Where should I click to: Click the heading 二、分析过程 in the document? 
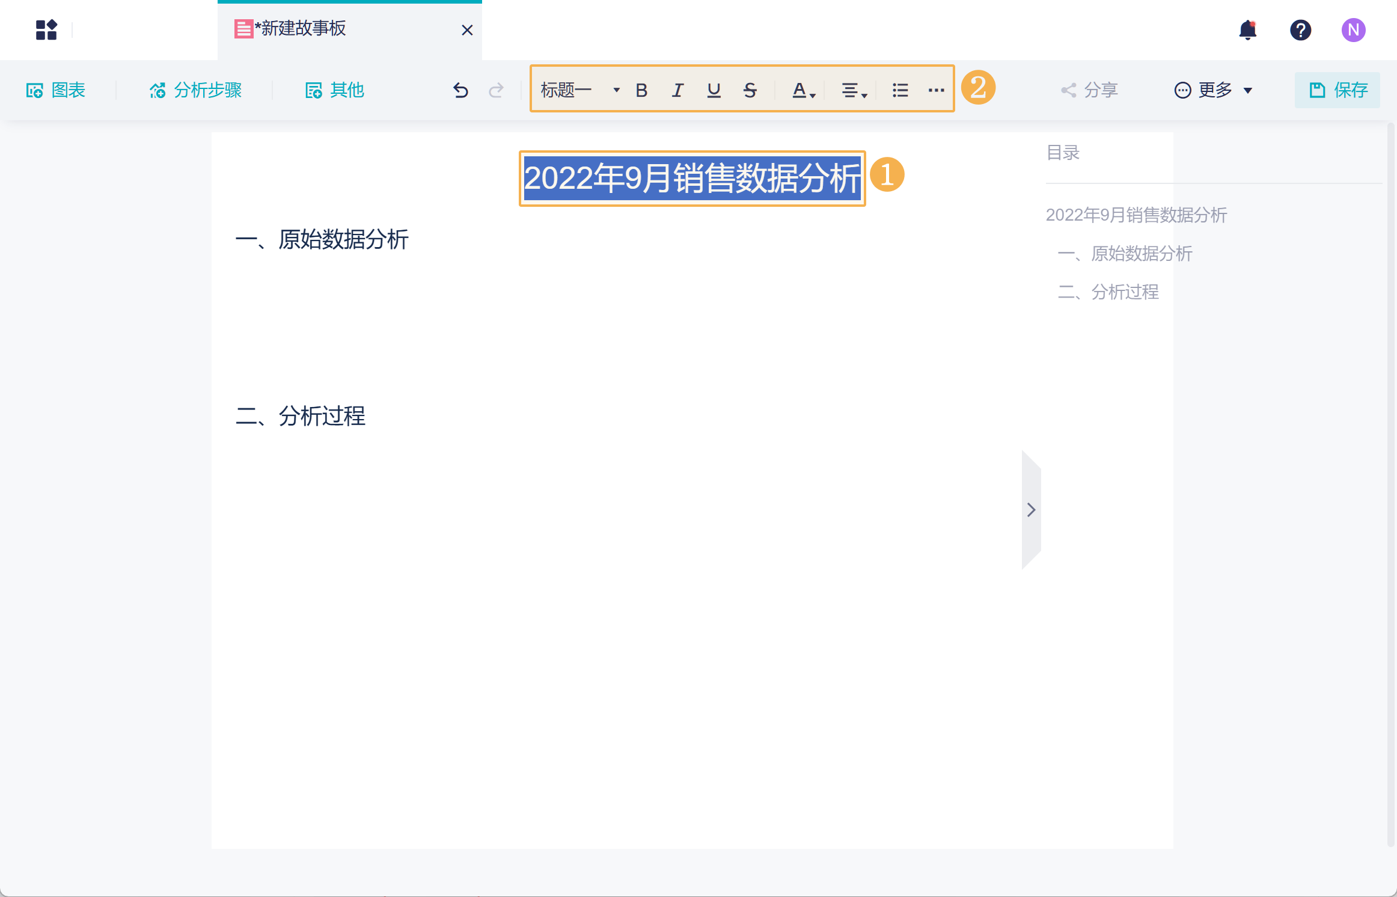click(300, 416)
